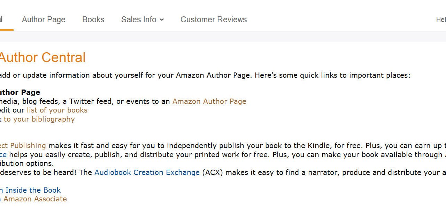This screenshot has width=446, height=208.
Task: Click the Sales Info chevron arrow
Action: pyautogui.click(x=162, y=20)
